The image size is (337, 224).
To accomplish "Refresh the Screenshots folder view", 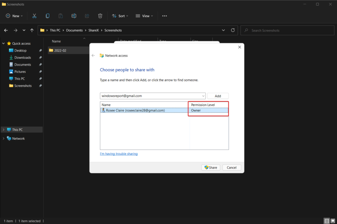I will 232,30.
